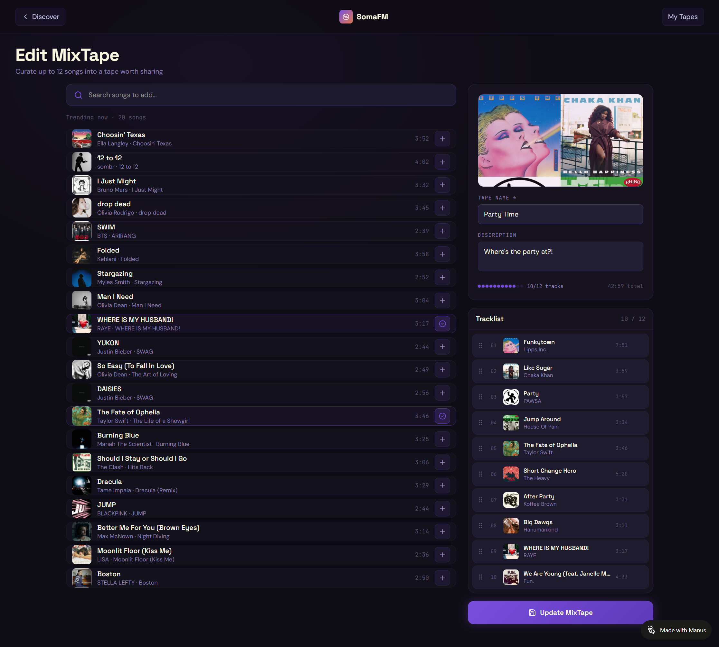The height and width of the screenshot is (647, 719).
Task: Click the Tracklist heading
Action: click(489, 319)
